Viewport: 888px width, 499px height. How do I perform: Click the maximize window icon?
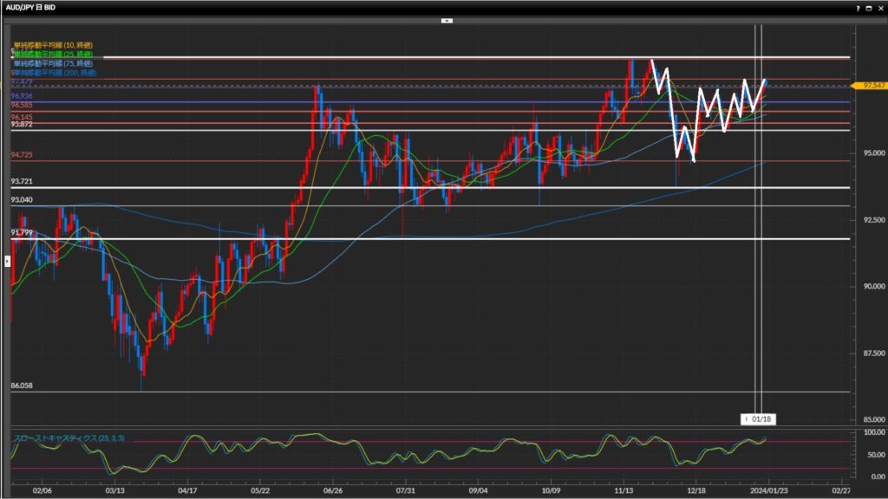869,7
